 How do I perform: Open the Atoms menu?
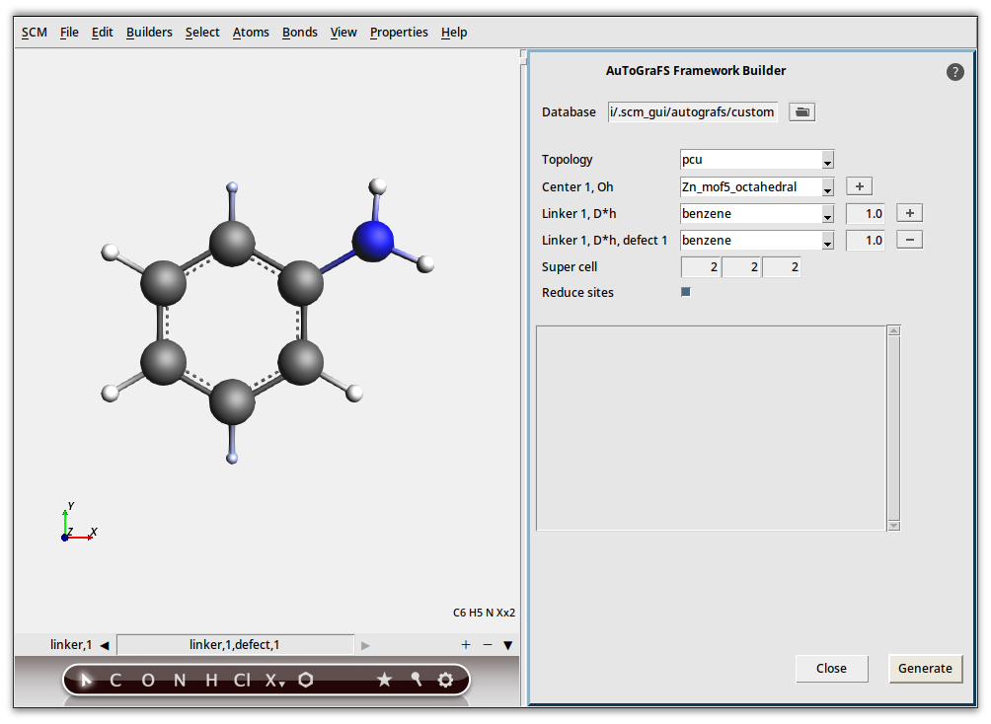pos(251,32)
